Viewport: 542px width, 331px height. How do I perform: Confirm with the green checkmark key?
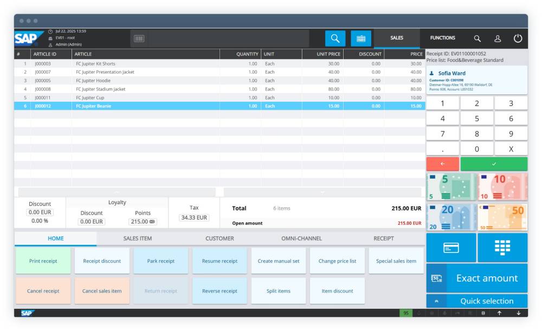coord(494,164)
